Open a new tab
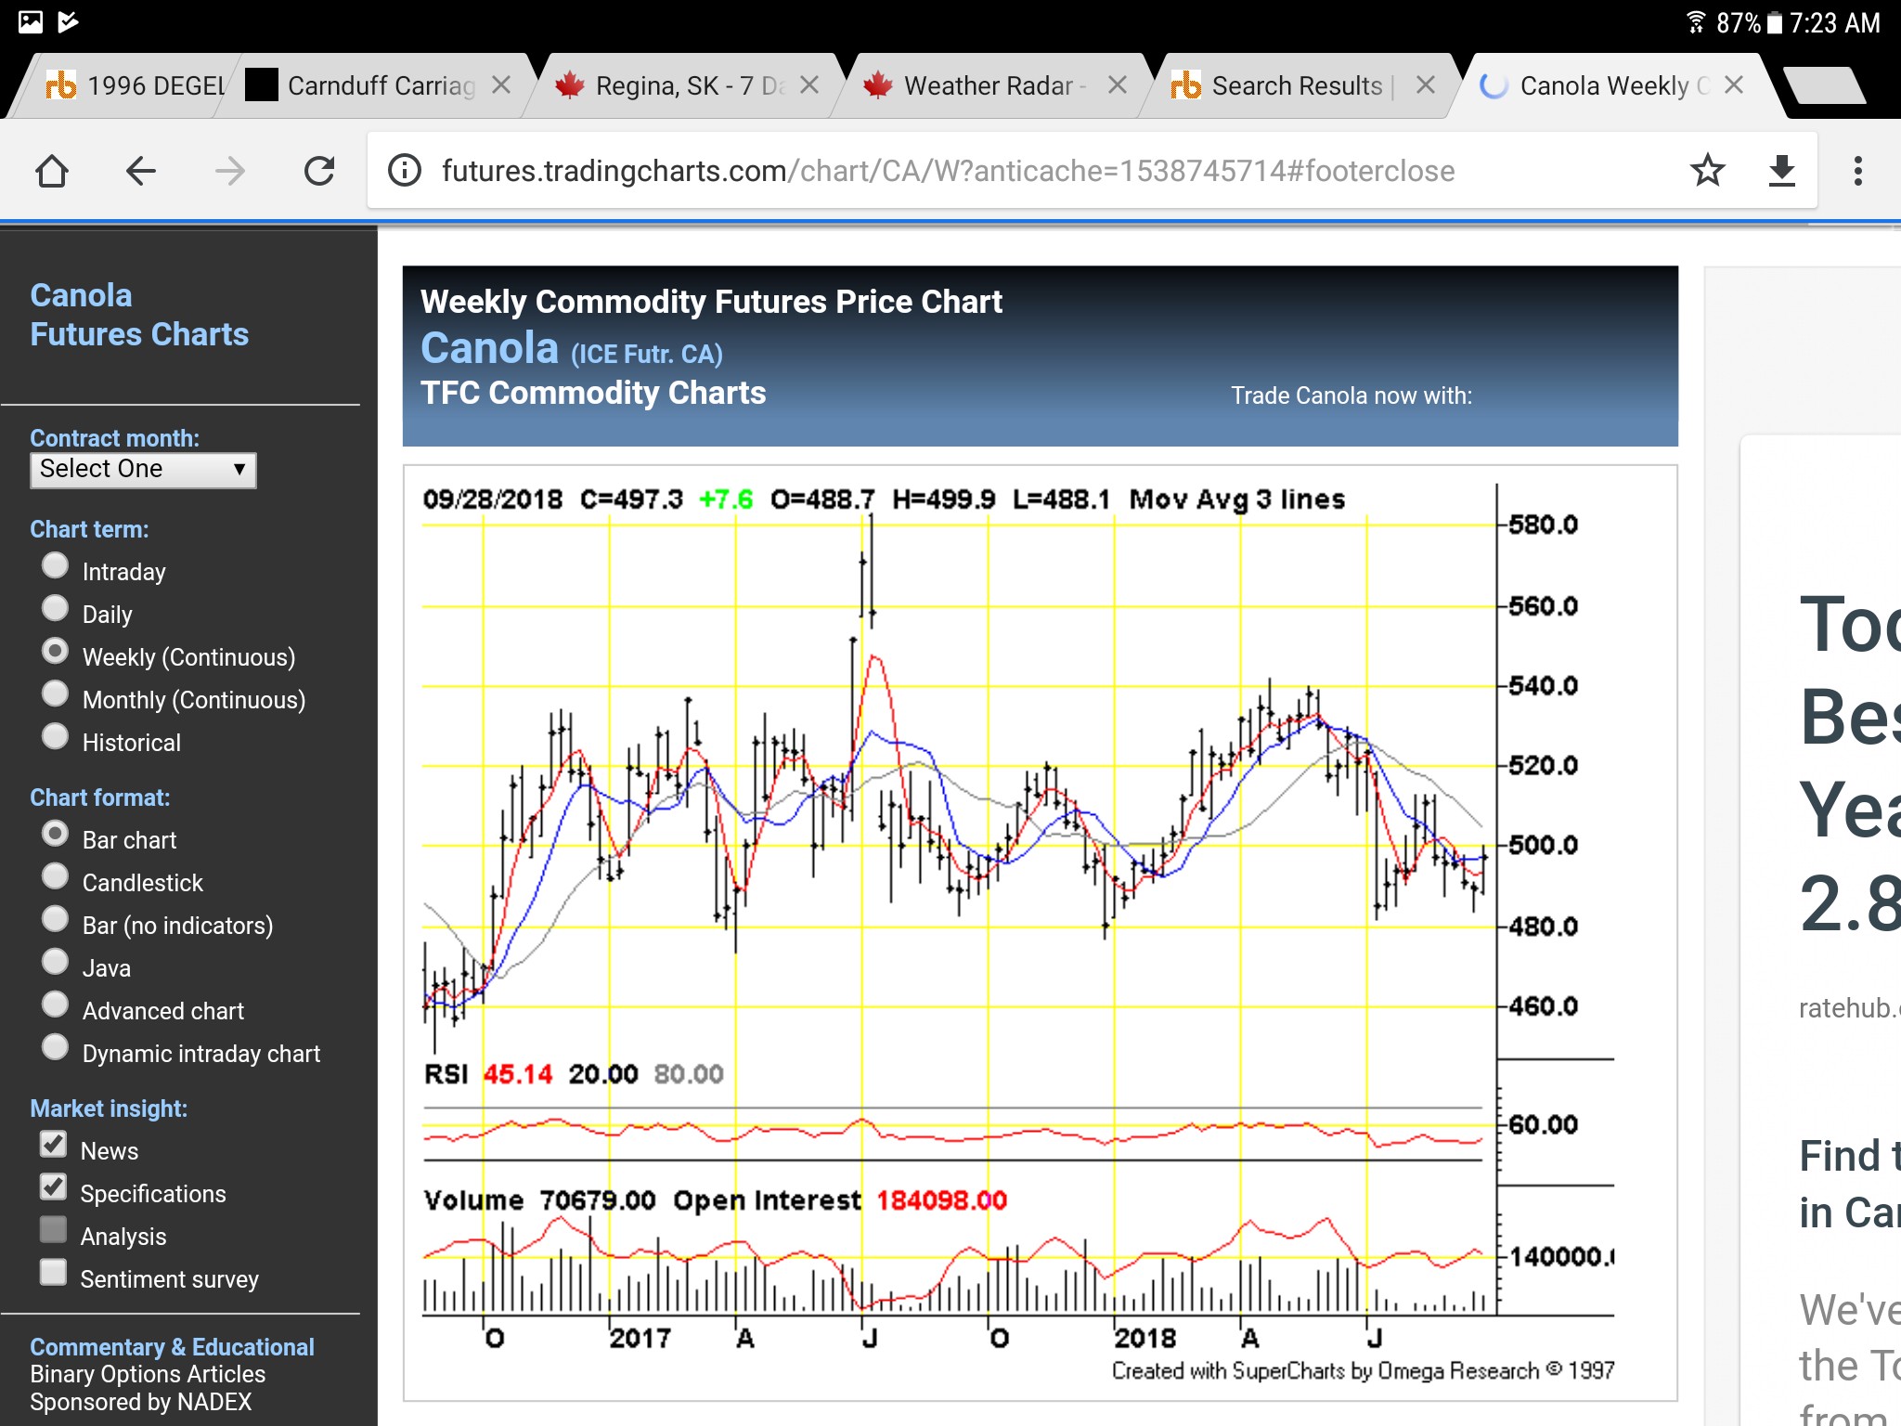The image size is (1901, 1426). click(1823, 85)
